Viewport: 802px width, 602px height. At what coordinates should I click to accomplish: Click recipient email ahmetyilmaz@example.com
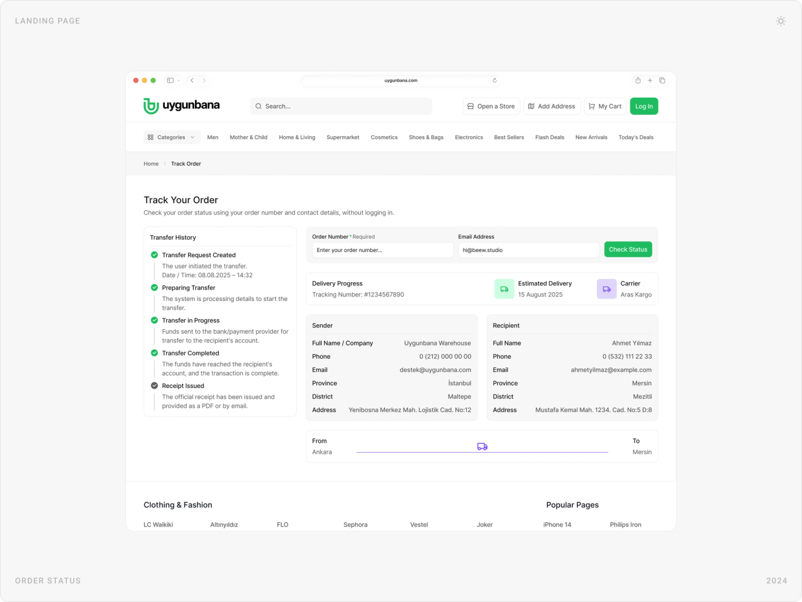[611, 370]
